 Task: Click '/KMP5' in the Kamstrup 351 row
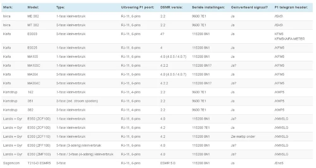coord(279,101)
